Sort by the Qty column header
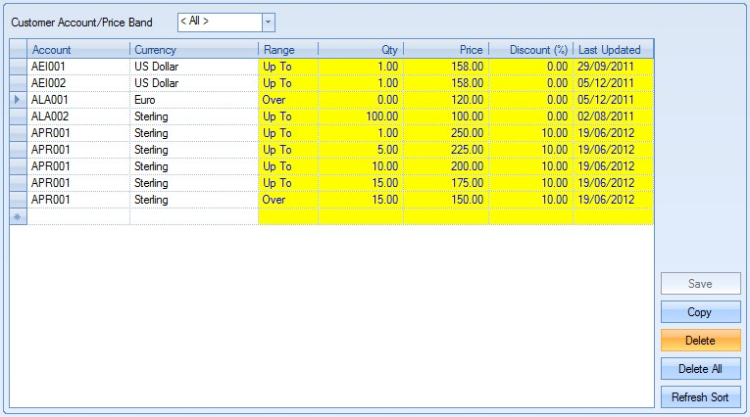The height and width of the screenshot is (417, 750). pos(360,49)
